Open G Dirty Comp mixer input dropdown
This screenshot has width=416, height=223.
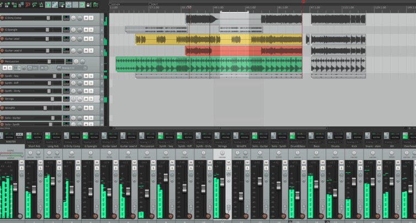tap(72, 142)
